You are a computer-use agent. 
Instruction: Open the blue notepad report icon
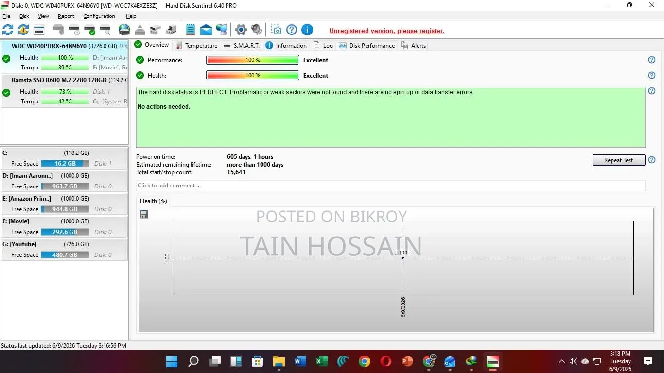(191, 30)
